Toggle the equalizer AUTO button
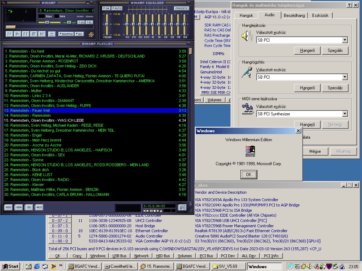 [x=117, y=8]
